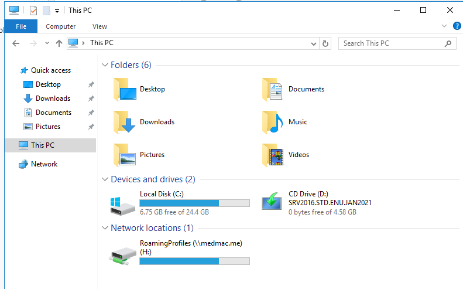Go back with the Back arrow
463x289 pixels.
pyautogui.click(x=16, y=43)
